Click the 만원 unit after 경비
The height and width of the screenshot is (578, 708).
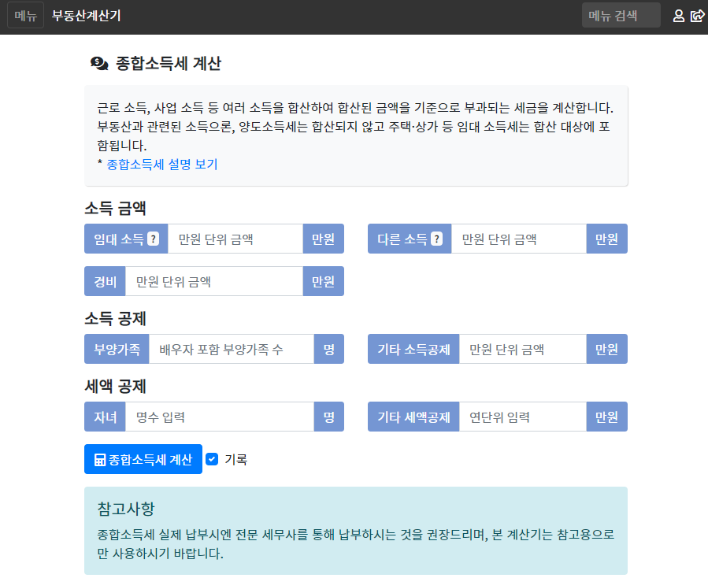click(x=324, y=281)
